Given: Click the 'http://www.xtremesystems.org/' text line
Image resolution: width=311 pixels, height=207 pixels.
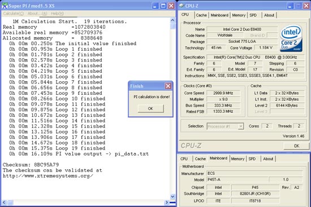Looking at the screenshot, I should point(48,176).
